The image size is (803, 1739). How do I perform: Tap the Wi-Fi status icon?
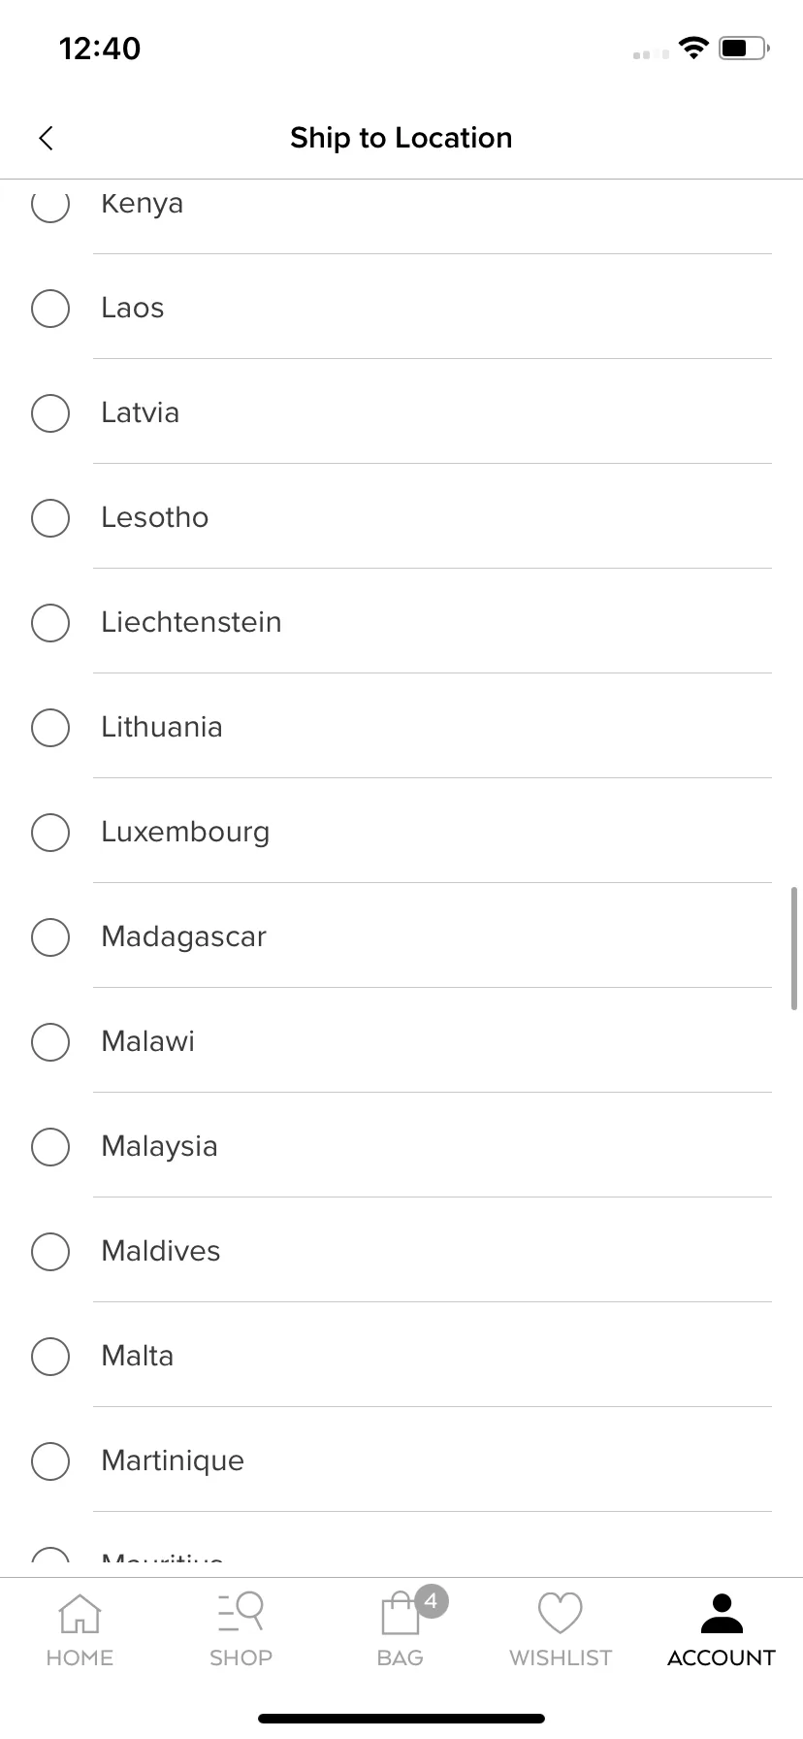[693, 48]
